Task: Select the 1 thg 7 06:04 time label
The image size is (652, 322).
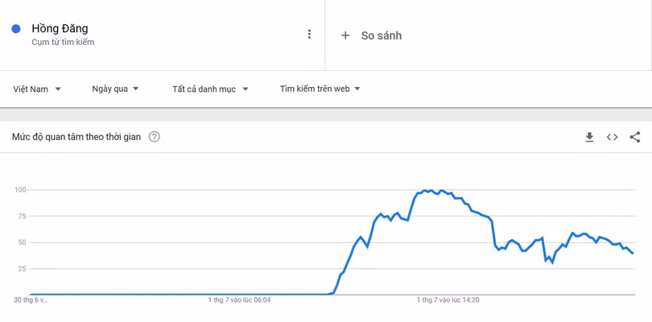Action: point(239,300)
